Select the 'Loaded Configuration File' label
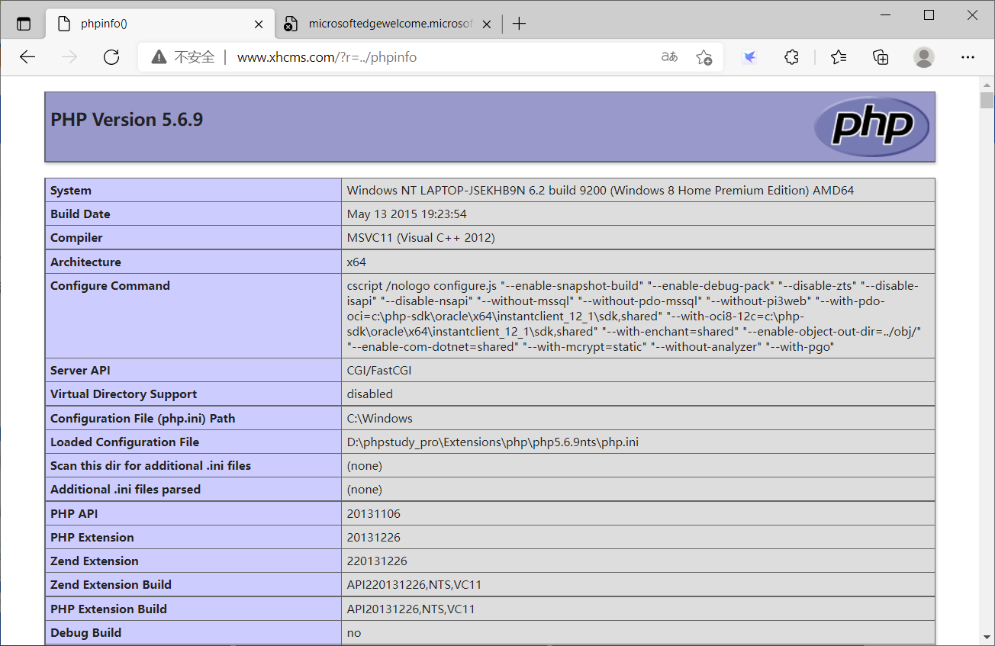Viewport: 995px width, 646px height. point(124,442)
